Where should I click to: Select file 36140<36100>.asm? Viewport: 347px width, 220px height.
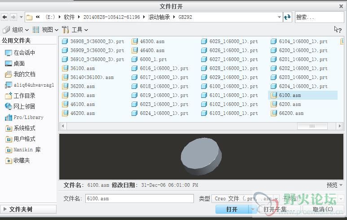[x=88, y=77]
